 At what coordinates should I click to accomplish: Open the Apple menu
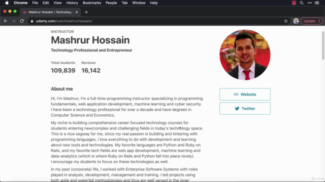pos(7,3)
